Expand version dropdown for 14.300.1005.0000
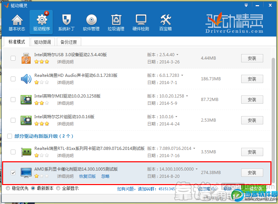 [x=196, y=169]
